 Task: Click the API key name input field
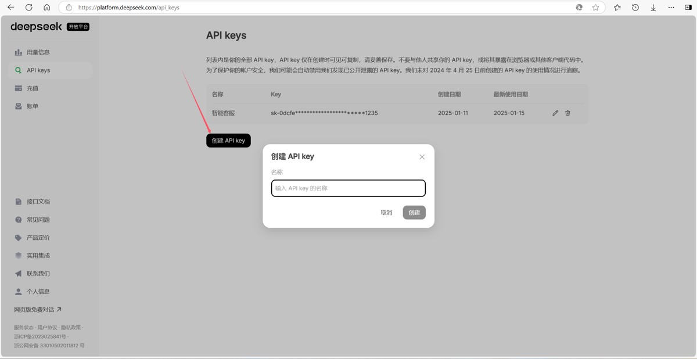(348, 188)
